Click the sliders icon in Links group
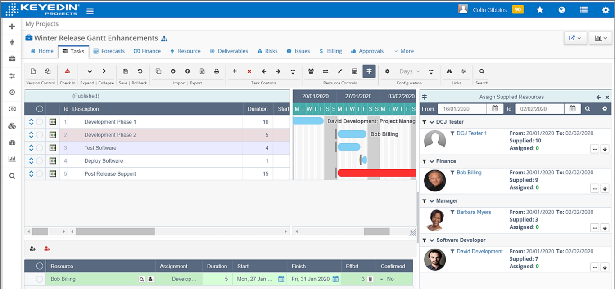The image size is (615, 289). [464, 71]
